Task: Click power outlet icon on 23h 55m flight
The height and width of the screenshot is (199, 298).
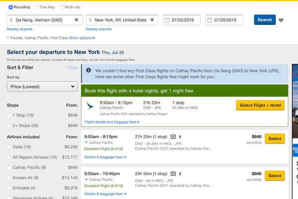Action: tap(180, 174)
